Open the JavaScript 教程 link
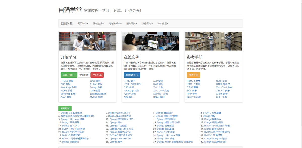302x148 pixels. click(x=68, y=87)
